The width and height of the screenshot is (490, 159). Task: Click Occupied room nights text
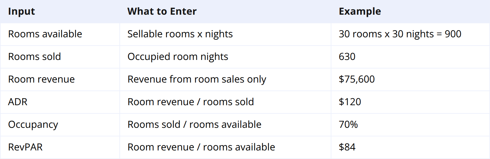click(178, 57)
